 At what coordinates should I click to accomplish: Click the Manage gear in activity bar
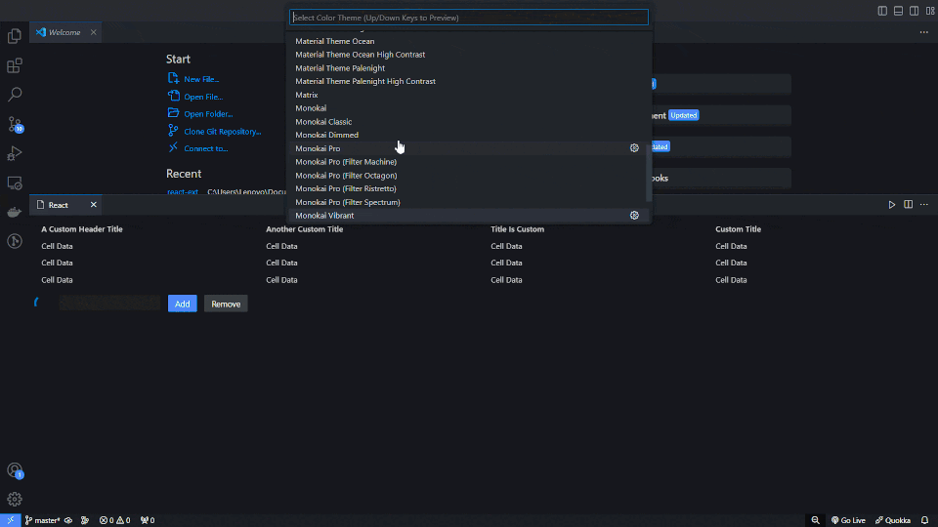click(15, 500)
